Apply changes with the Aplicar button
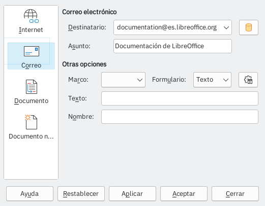This screenshot has height=206, width=265. [x=132, y=194]
